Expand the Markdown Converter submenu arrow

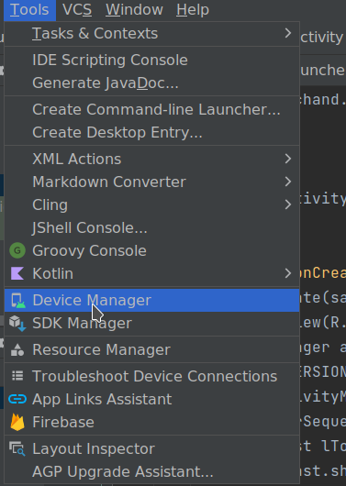point(288,182)
